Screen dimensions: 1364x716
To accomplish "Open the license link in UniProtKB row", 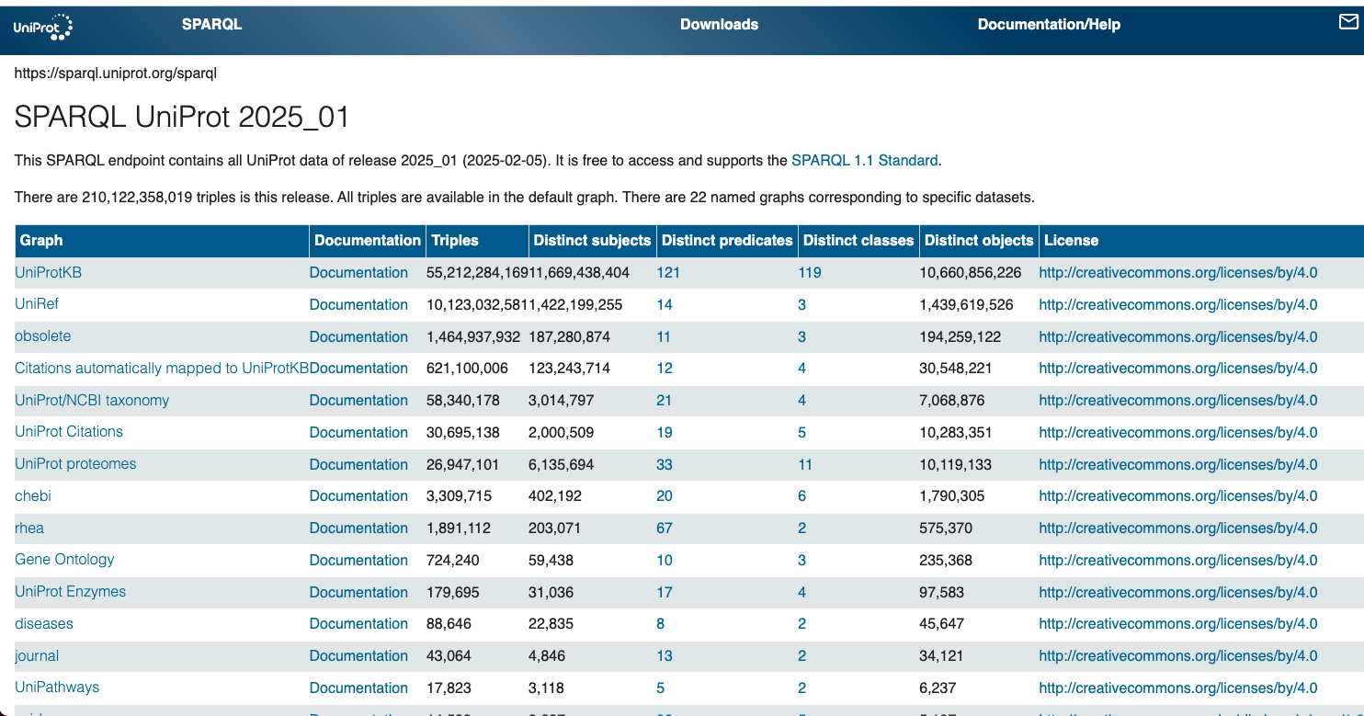I will [x=1178, y=272].
